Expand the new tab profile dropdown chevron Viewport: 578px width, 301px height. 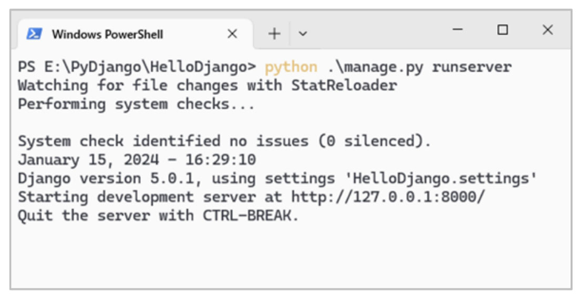(x=303, y=34)
